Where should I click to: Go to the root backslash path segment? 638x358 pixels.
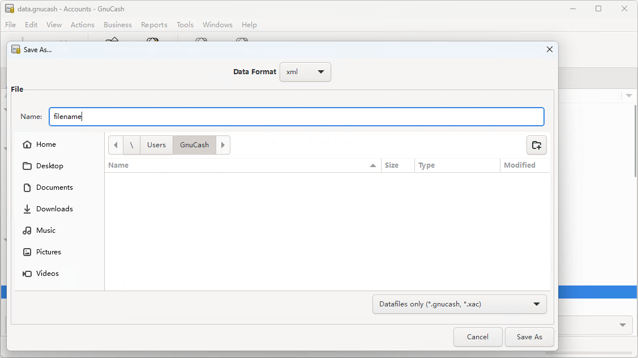[131, 145]
